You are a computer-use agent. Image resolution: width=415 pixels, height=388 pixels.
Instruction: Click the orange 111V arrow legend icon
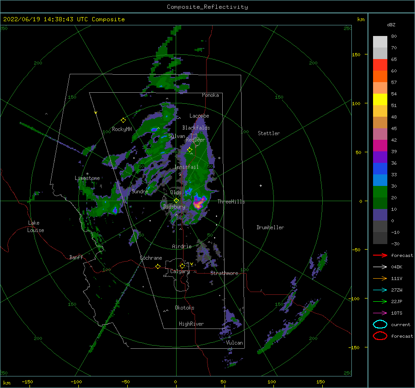pyautogui.click(x=380, y=278)
